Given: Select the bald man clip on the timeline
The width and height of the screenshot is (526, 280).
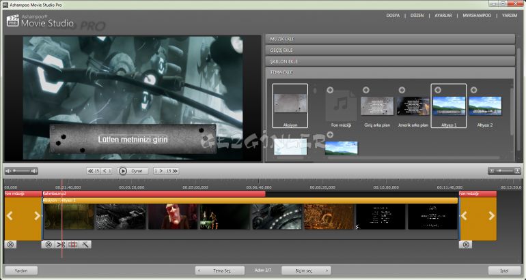Looking at the screenshot, I should click(x=173, y=217).
